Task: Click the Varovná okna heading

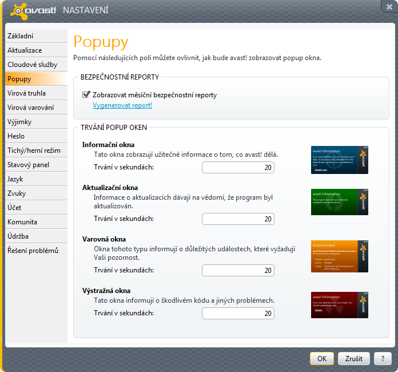Action: point(104,239)
